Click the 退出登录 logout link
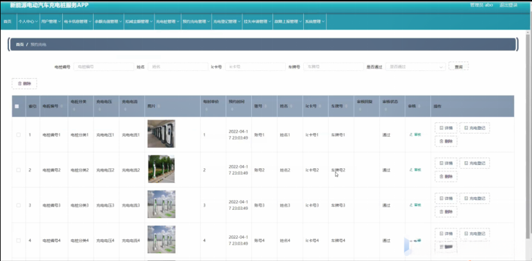Image resolution: width=532 pixels, height=261 pixels. pyautogui.click(x=508, y=4)
